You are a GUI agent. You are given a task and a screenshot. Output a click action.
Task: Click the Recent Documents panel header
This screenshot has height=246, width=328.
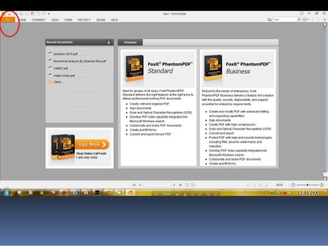pos(80,42)
